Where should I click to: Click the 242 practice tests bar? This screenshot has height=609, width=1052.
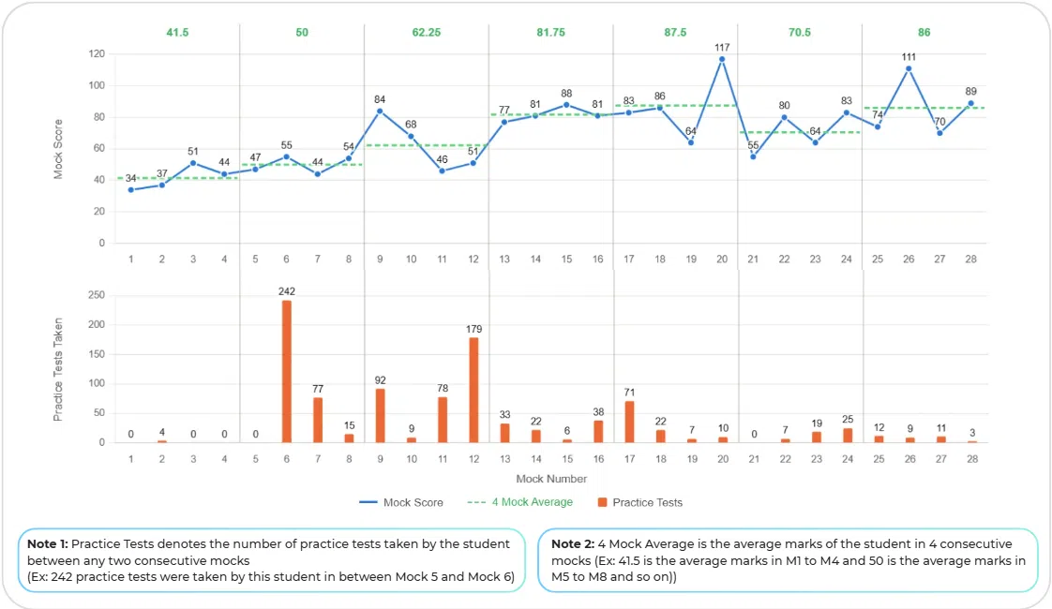pos(287,372)
